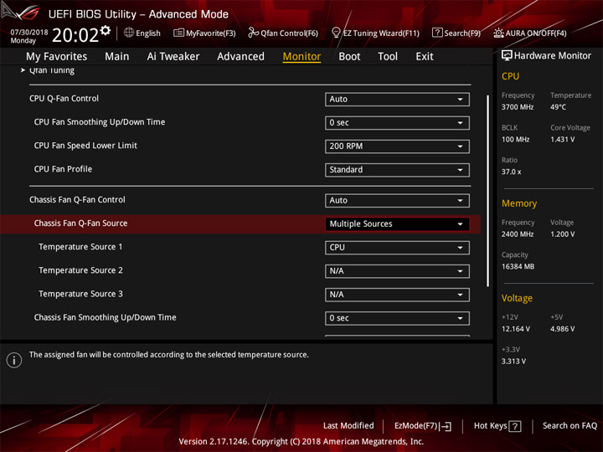Screen dimensions: 603x452
Task: Click memory capacity 16384 MB value
Action: 518,267
